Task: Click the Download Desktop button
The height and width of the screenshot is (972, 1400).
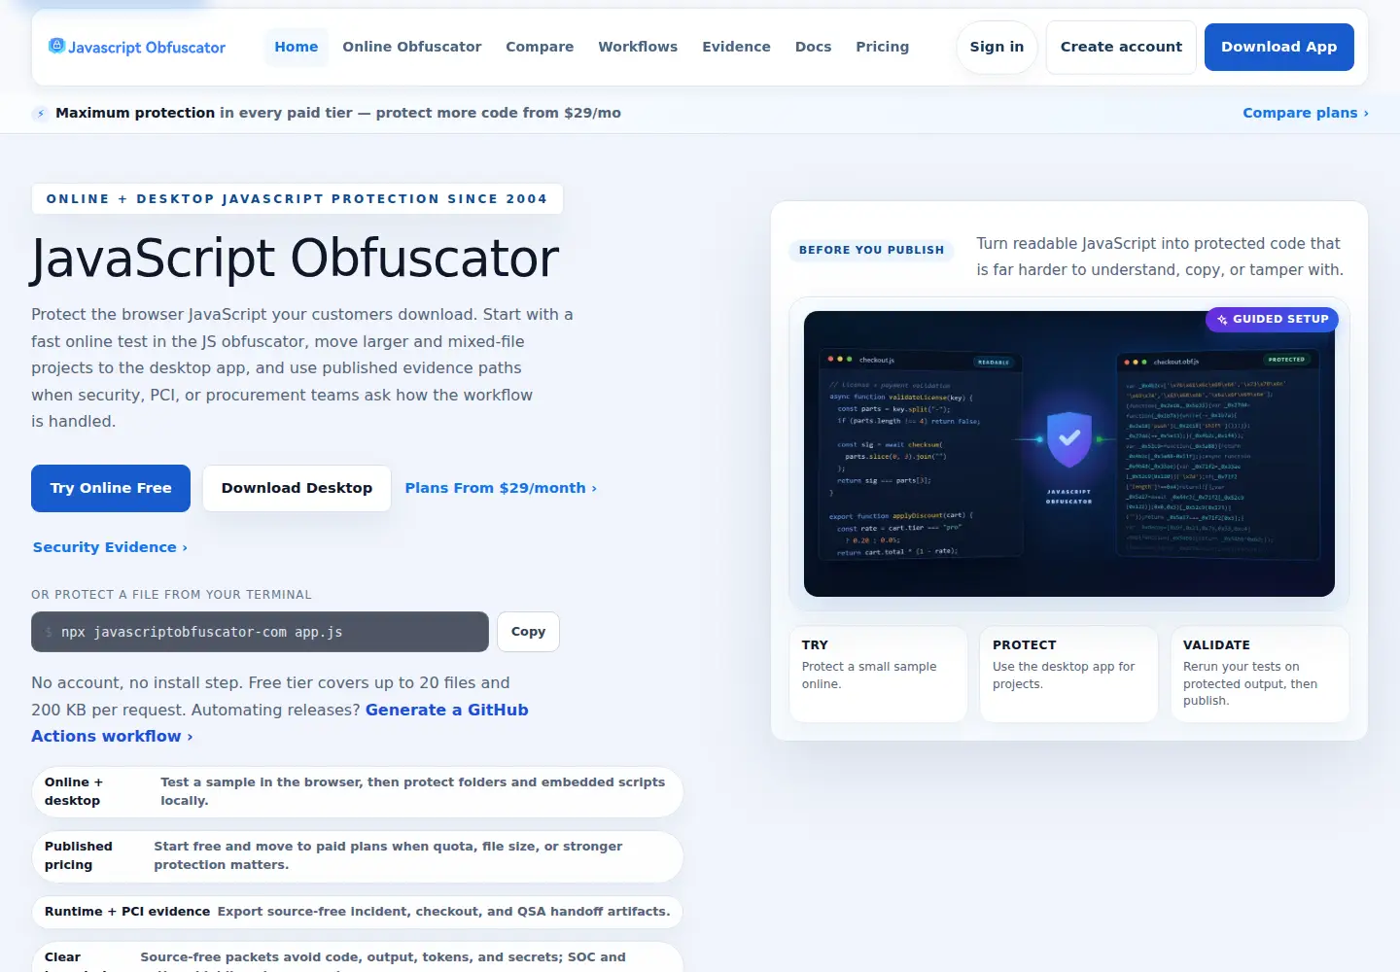Action: [297, 488]
